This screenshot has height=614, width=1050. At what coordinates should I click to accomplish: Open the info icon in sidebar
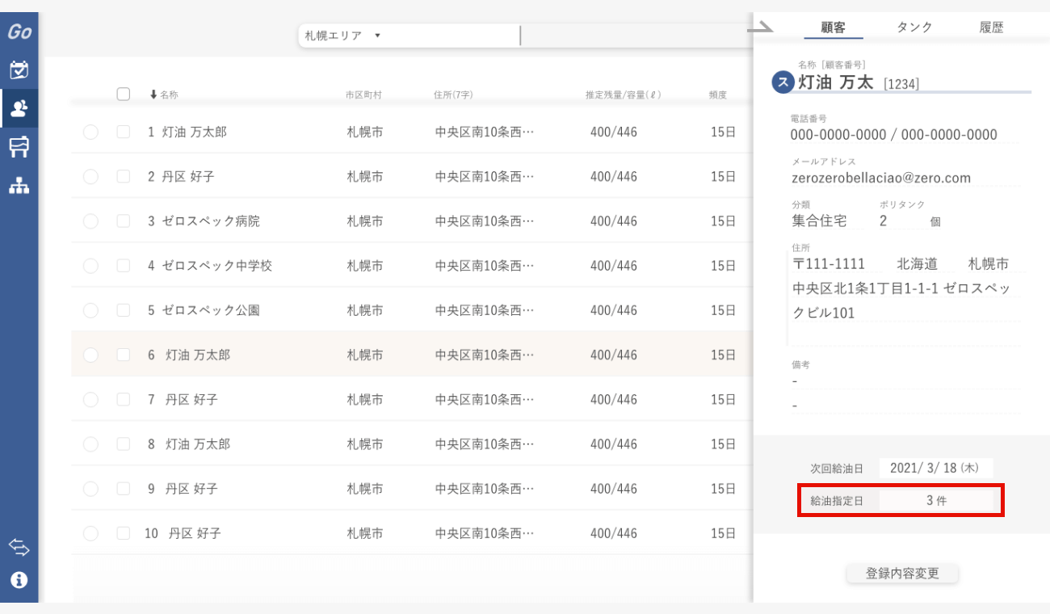(19, 580)
